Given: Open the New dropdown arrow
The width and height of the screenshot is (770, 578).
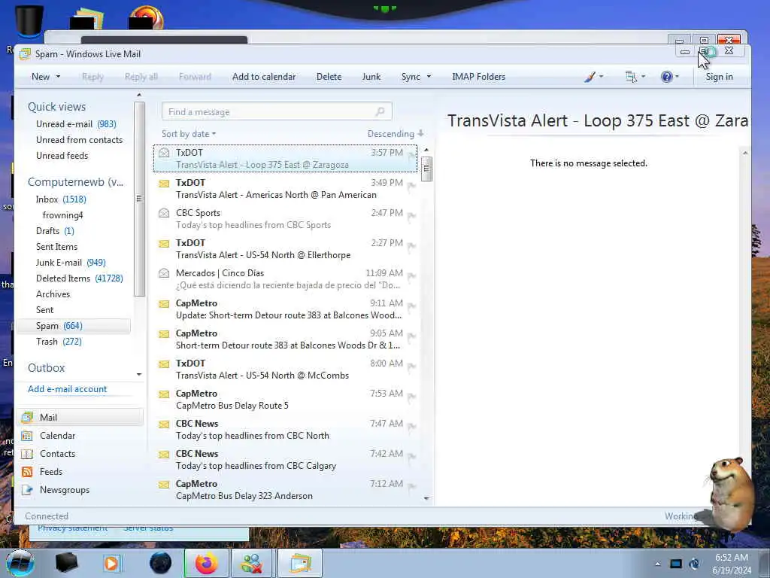Looking at the screenshot, I should point(58,77).
